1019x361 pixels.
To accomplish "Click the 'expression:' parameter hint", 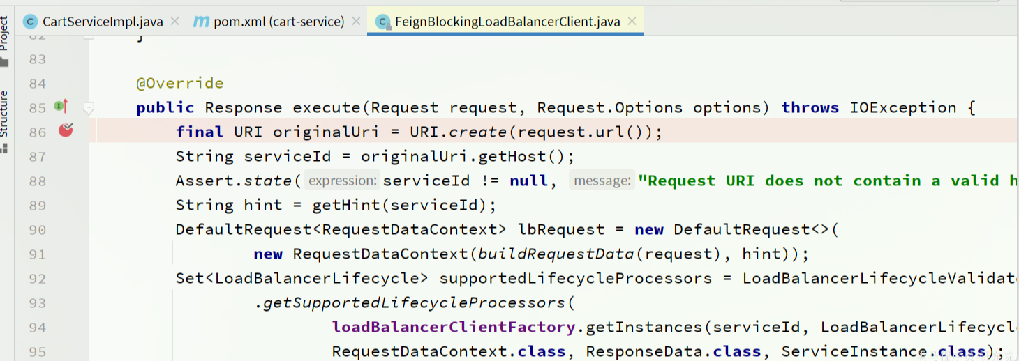I will (x=342, y=181).
